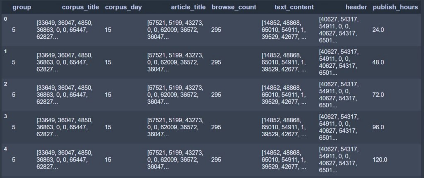Click header cell in the 24.0 row
424x178 pixels.
(x=339, y=30)
